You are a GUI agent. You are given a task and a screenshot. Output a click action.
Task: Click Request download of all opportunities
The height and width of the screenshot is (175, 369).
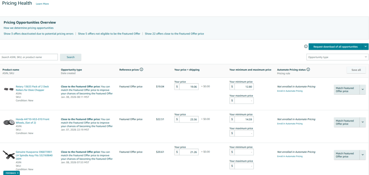(x=335, y=47)
